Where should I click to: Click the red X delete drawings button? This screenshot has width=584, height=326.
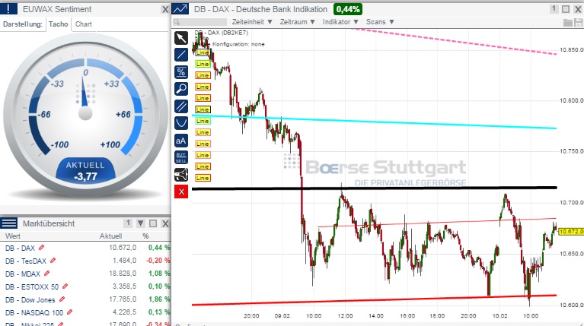click(181, 191)
